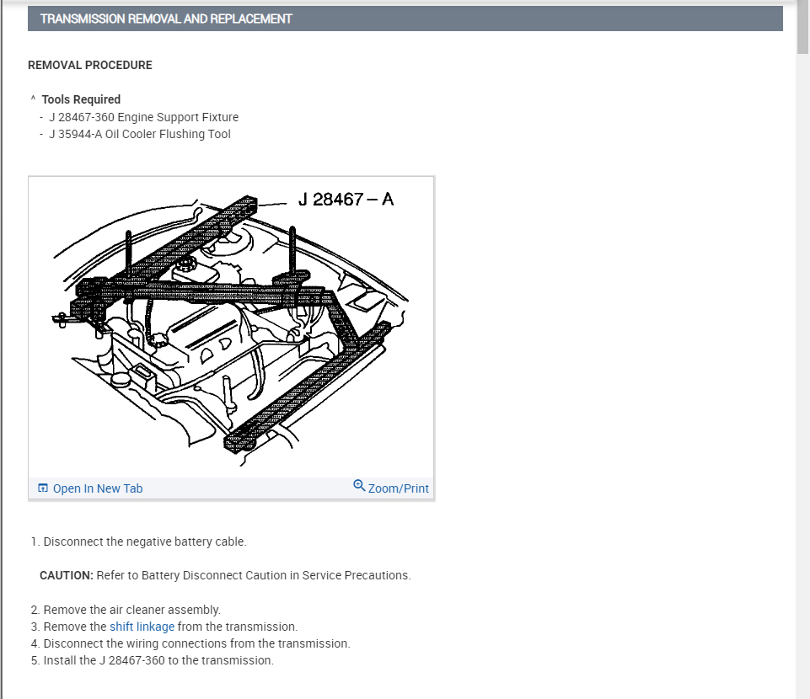Open the Zoom/Print link text
Screen dimensions: 810x699
pyautogui.click(x=399, y=488)
